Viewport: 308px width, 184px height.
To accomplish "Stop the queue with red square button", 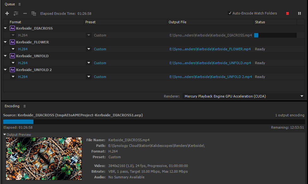I will click(x=287, y=14).
